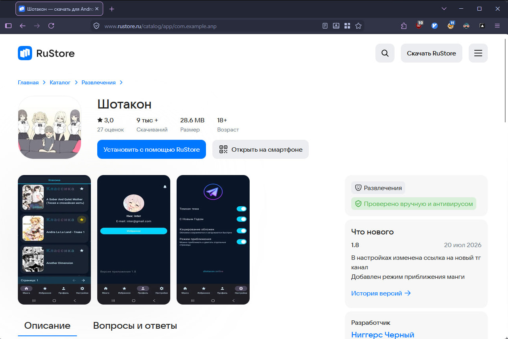Go forward with the browser forward arrow
Viewport: 508px width, 339px height.
[x=37, y=26]
